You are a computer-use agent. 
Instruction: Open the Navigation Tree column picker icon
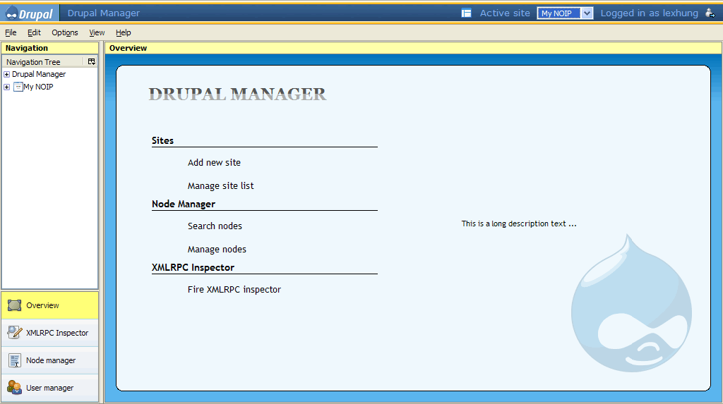91,62
